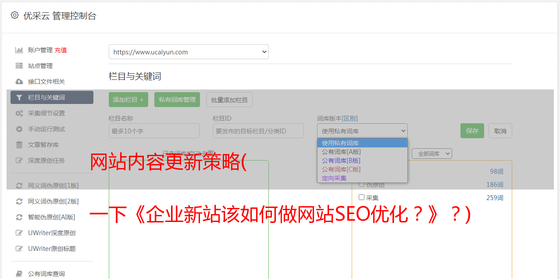Click the cloud upload icon for 接口文件相关

click(19, 82)
